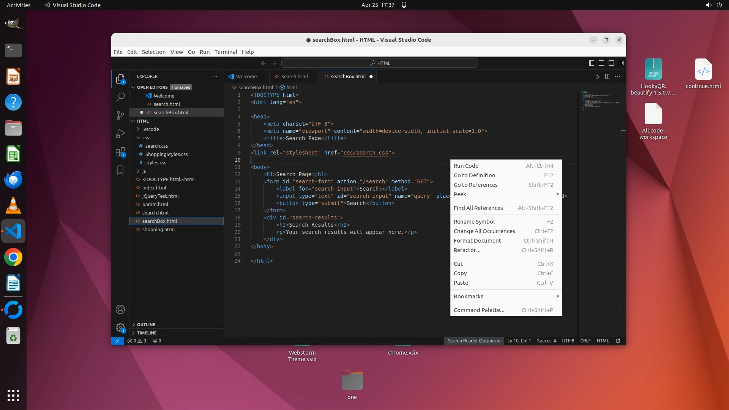Expand the .vscode folder

(x=150, y=129)
